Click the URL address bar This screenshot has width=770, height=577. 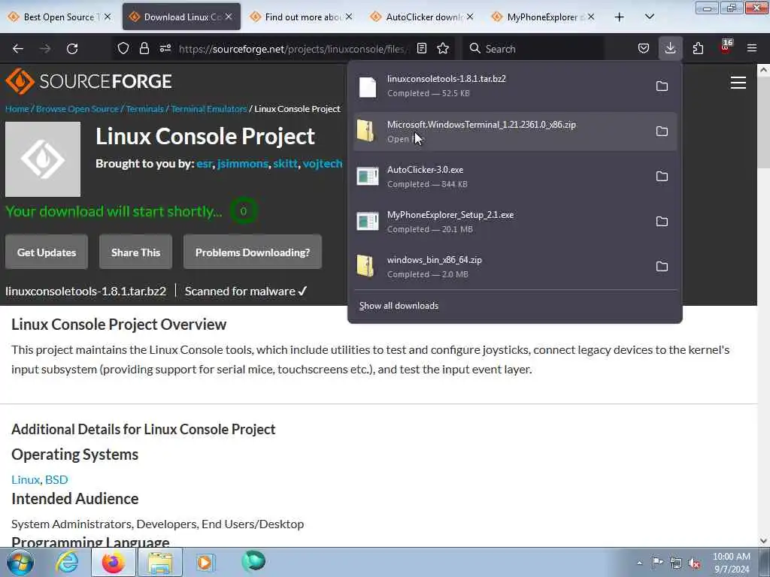[292, 49]
